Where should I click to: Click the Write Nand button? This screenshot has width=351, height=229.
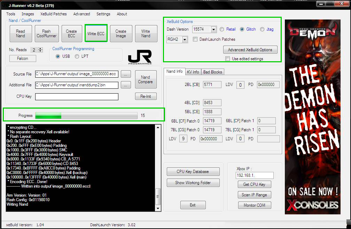click(x=146, y=33)
